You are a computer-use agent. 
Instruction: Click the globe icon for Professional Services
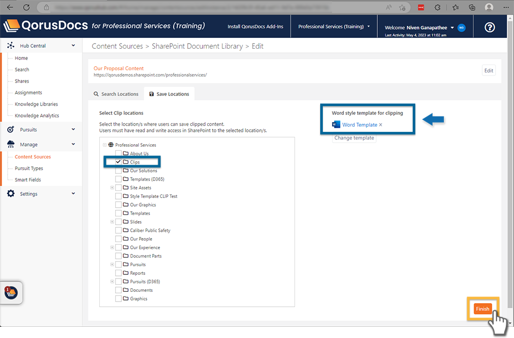click(111, 145)
